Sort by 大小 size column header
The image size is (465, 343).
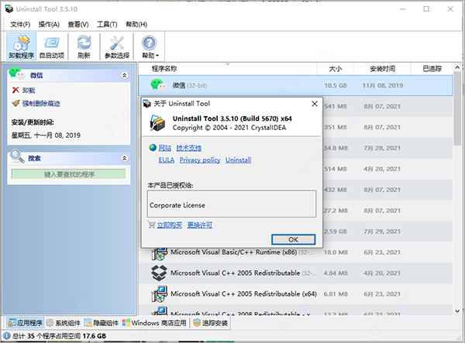click(x=335, y=69)
